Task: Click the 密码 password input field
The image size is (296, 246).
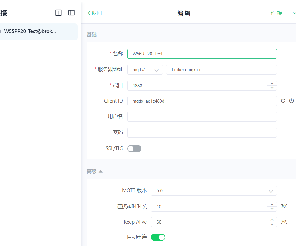Action: (202, 132)
